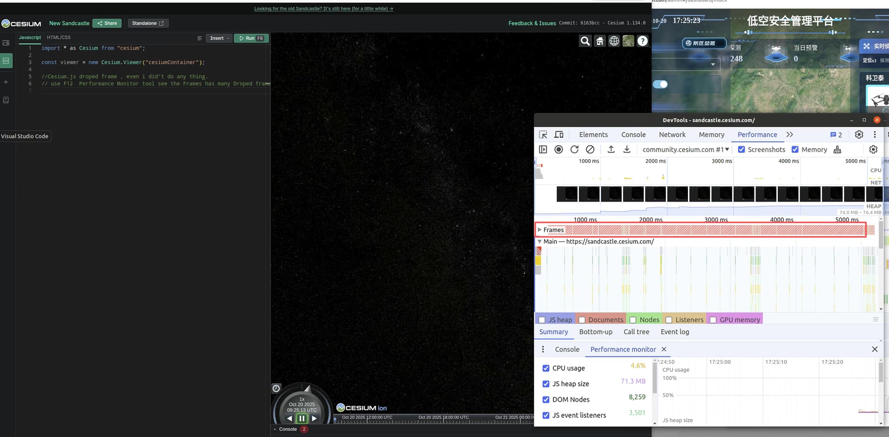Open the base layer imagery picker
Viewport: 889px width, 437px height.
pos(628,41)
